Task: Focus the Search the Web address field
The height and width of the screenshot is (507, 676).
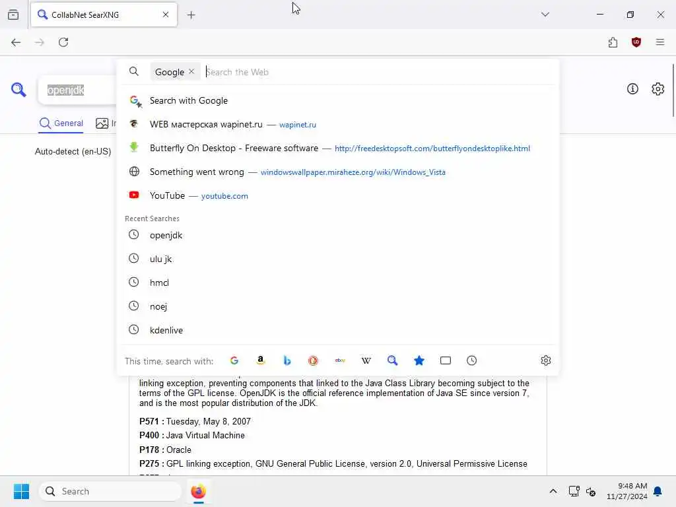Action: tap(380, 72)
